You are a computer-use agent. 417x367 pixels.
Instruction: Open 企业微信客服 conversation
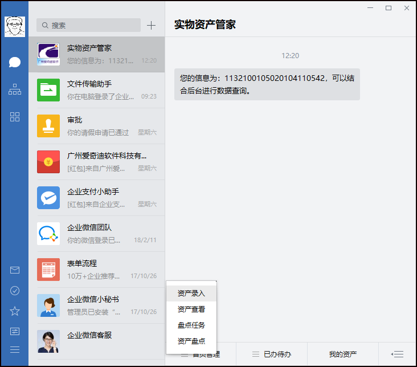[x=96, y=341]
